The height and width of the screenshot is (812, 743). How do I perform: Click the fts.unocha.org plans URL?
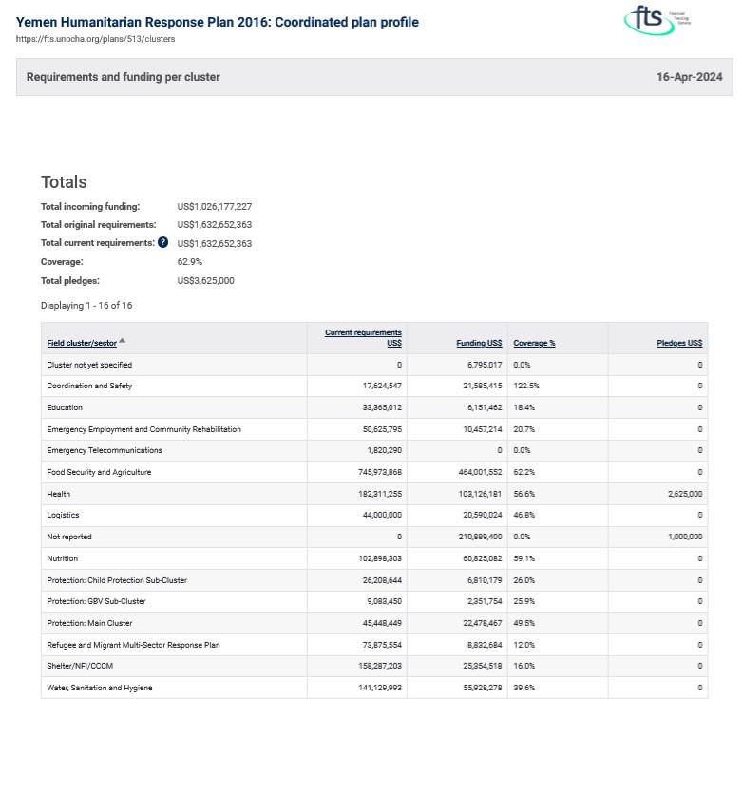95,39
